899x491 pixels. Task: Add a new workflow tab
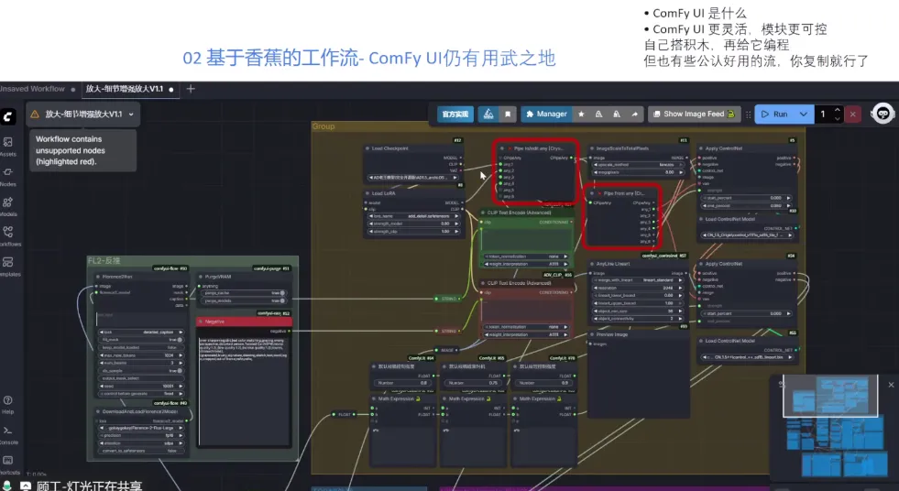191,89
